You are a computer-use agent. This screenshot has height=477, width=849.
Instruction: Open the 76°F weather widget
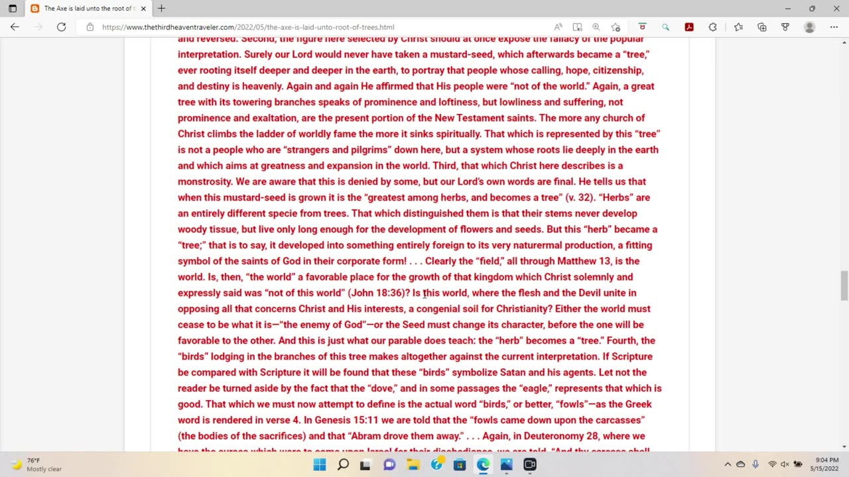click(36, 464)
